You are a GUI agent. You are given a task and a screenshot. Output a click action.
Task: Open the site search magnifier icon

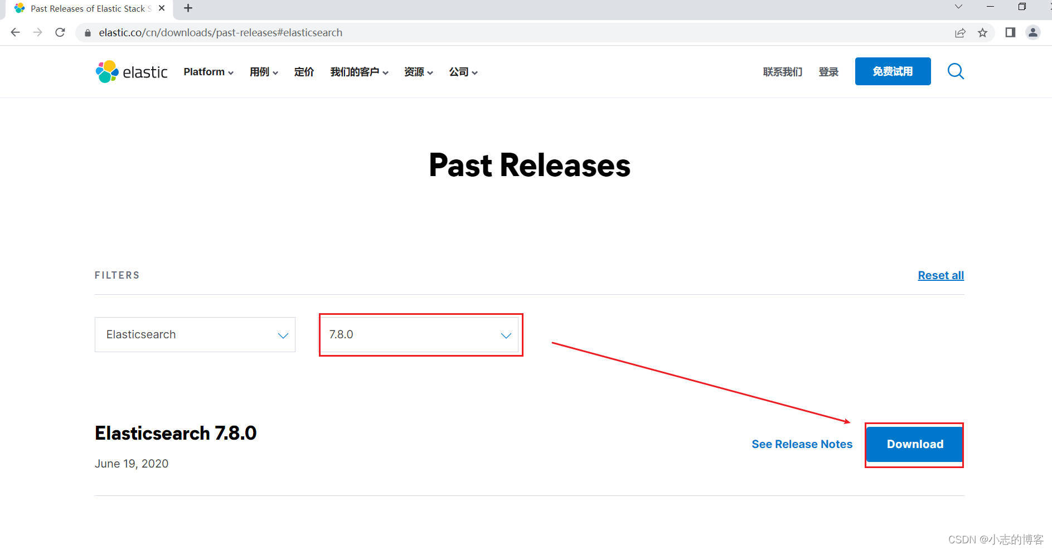coord(956,71)
